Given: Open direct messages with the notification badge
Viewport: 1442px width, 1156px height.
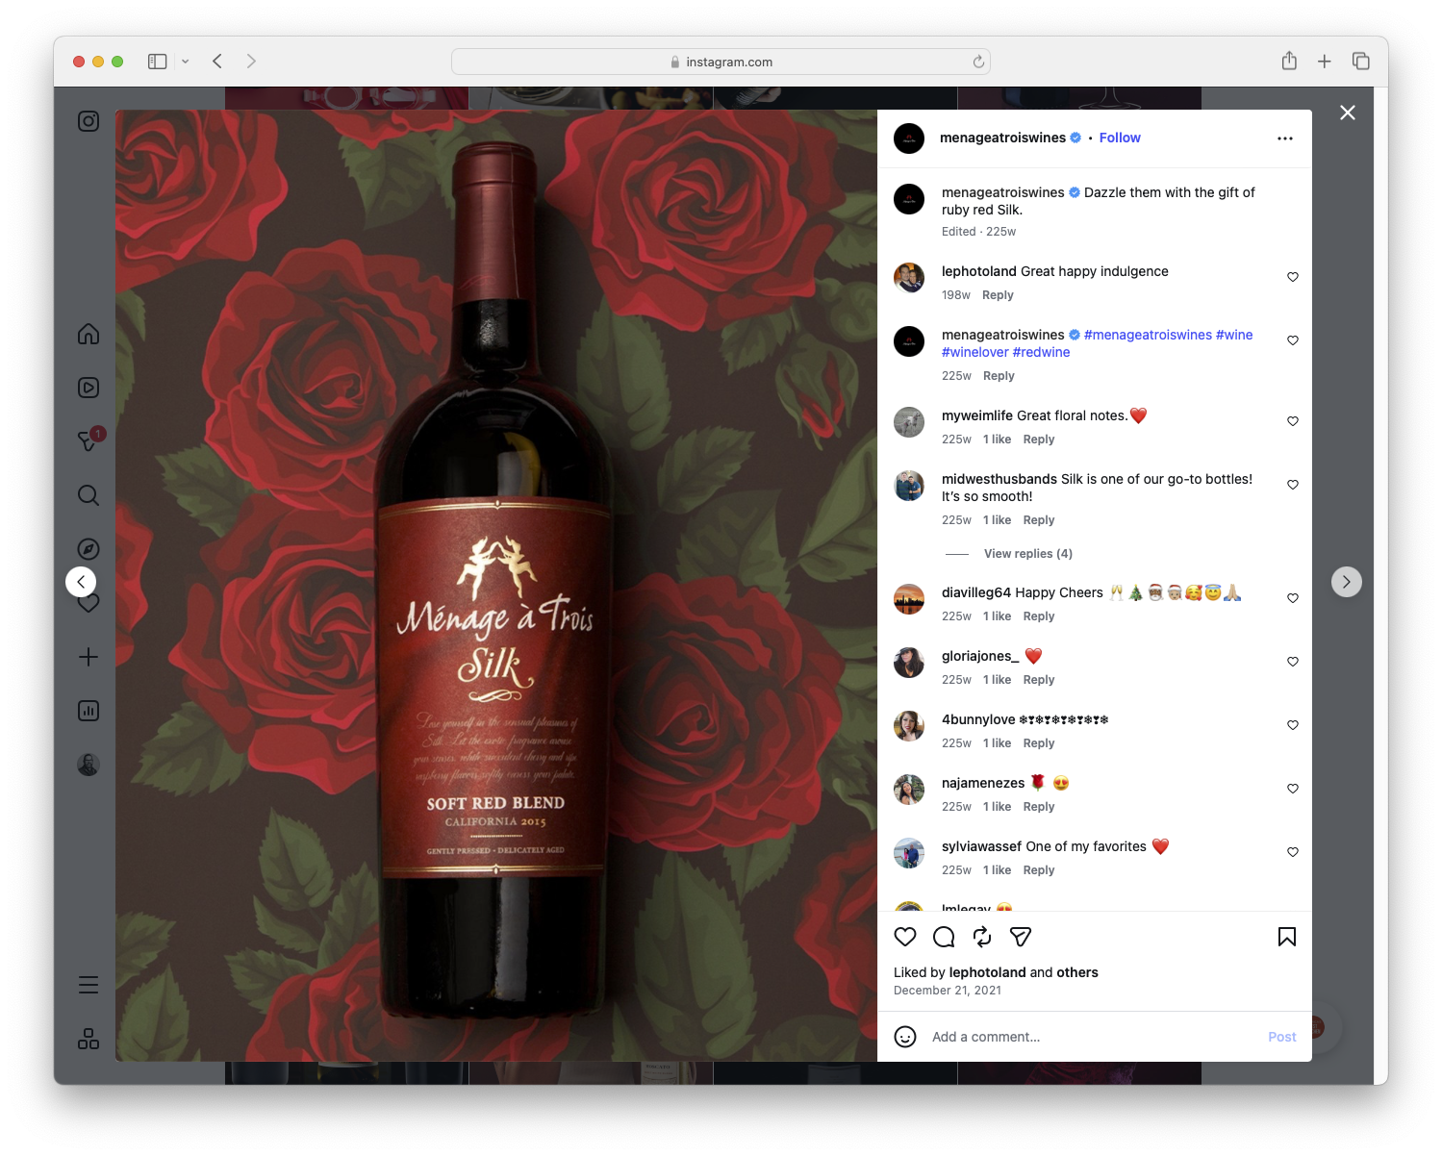Looking at the screenshot, I should pos(88,440).
